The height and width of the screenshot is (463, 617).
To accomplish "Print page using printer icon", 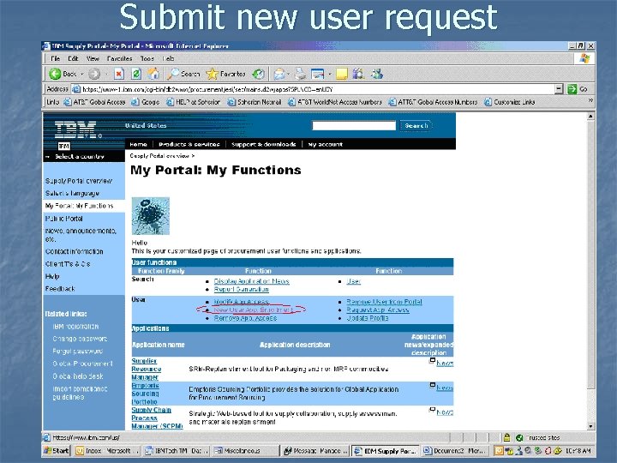I will (300, 74).
